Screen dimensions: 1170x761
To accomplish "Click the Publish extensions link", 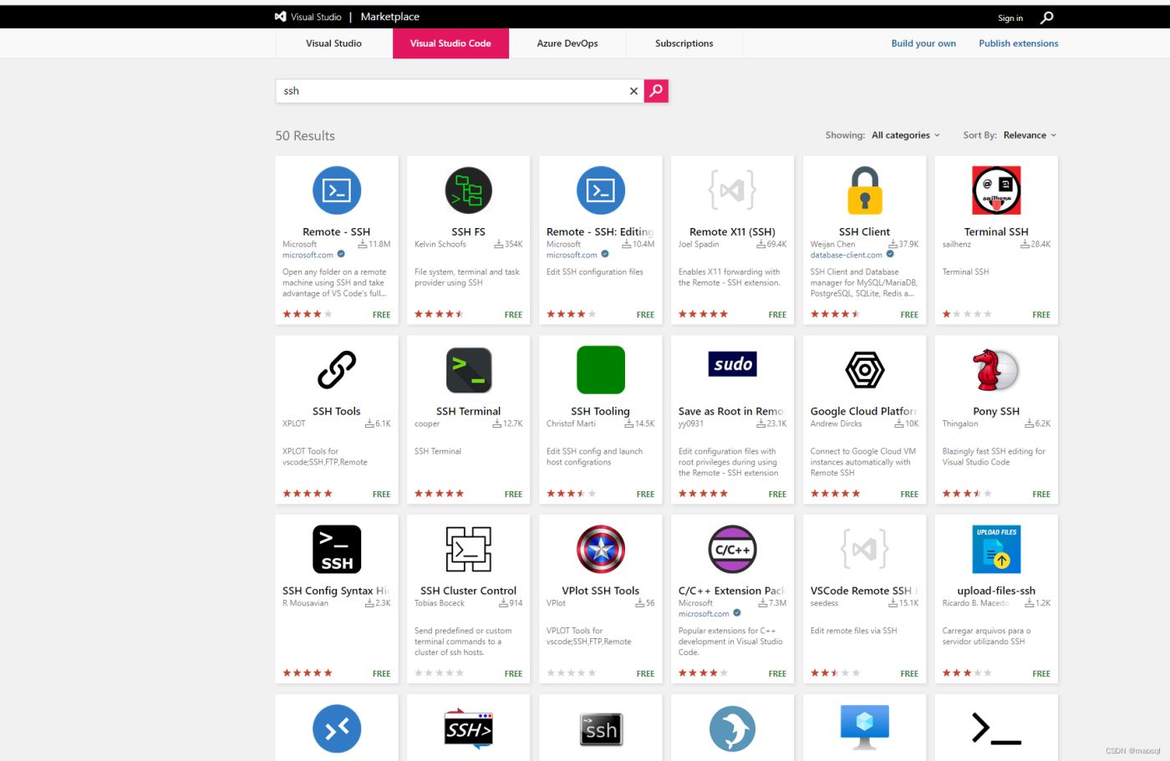I will pyautogui.click(x=1018, y=43).
